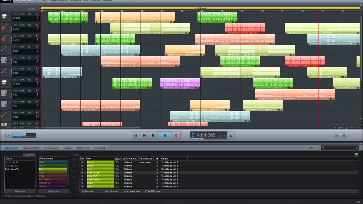The height and width of the screenshot is (204, 363).
Task: Solo the Pad track 5
Action: 16,58
